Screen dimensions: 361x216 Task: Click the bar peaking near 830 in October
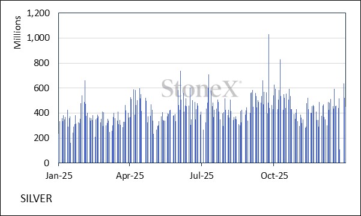[280, 111]
